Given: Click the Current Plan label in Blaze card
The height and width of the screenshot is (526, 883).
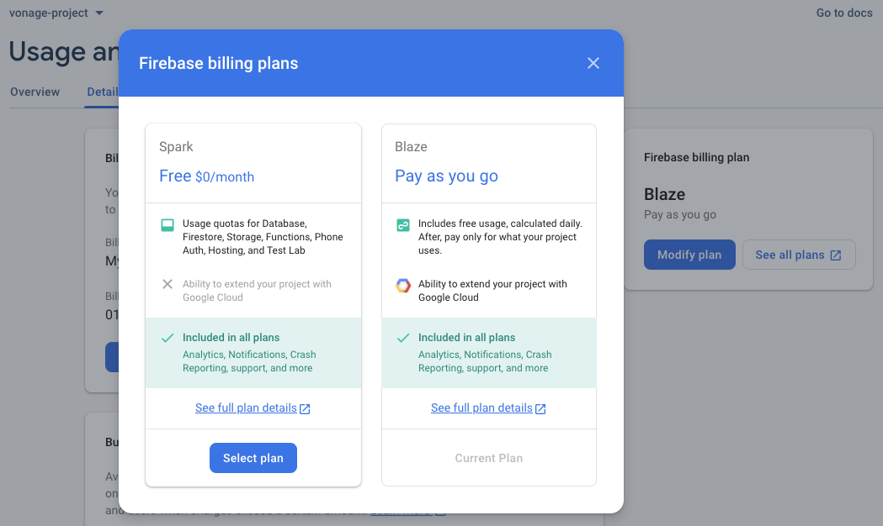Looking at the screenshot, I should (x=489, y=458).
